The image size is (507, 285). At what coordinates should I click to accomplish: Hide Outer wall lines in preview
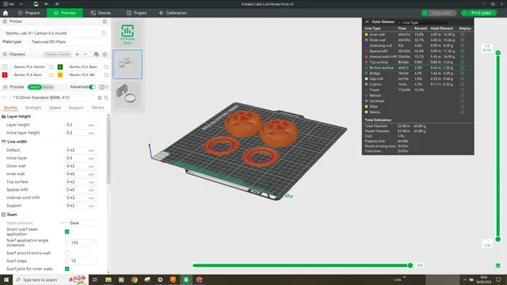463,40
